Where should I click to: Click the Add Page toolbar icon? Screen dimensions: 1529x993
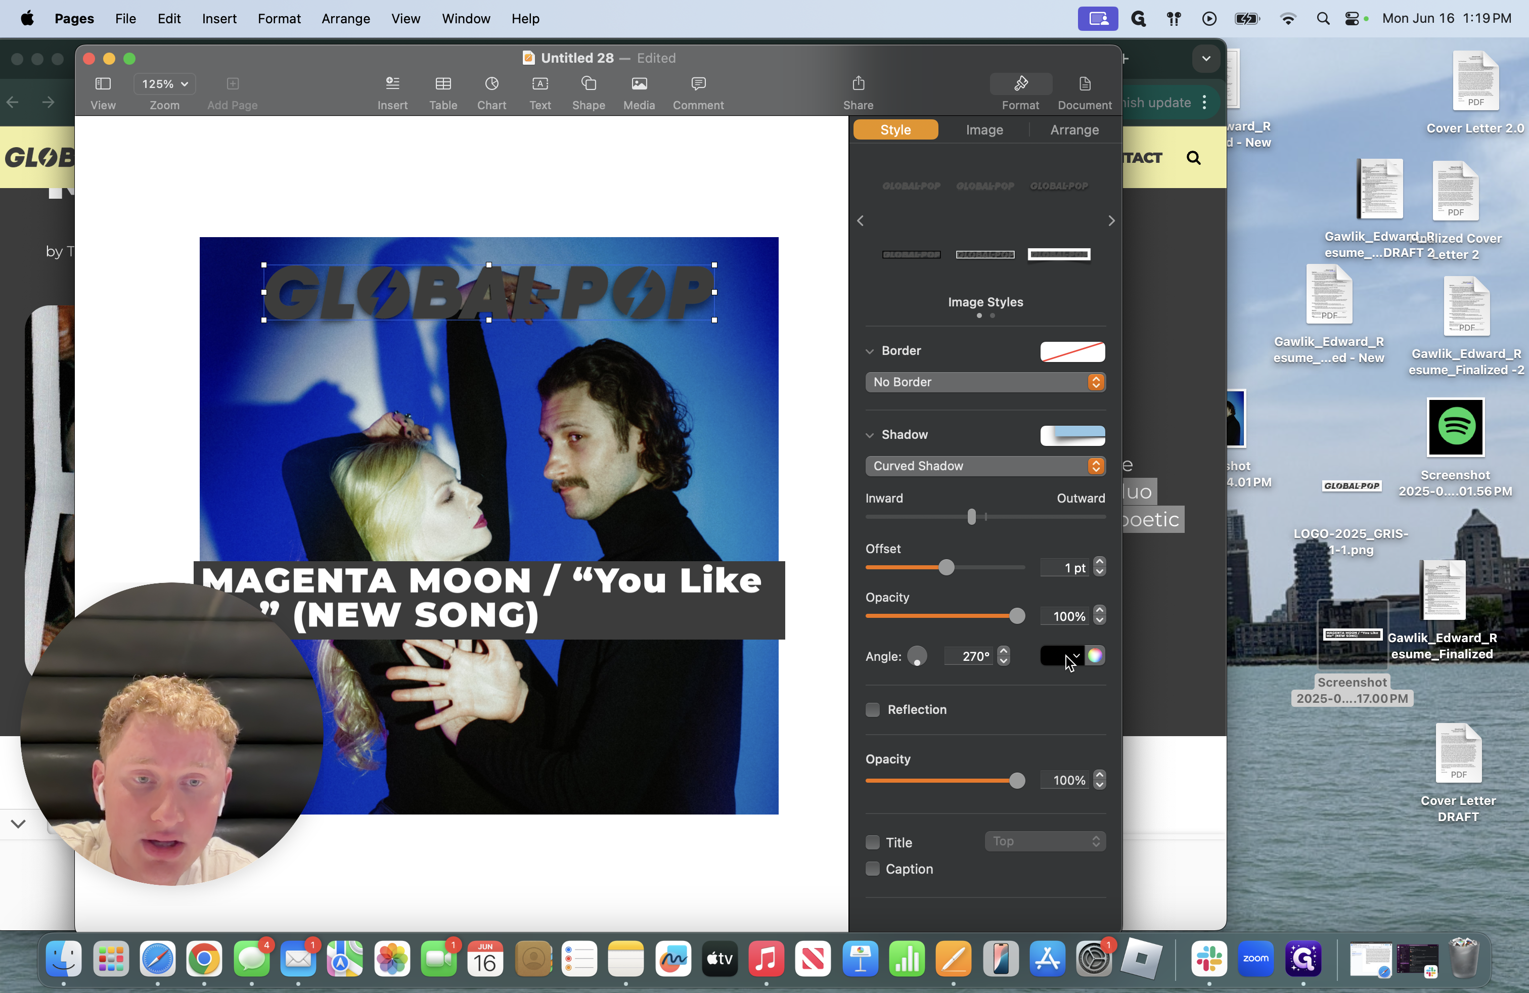233,83
